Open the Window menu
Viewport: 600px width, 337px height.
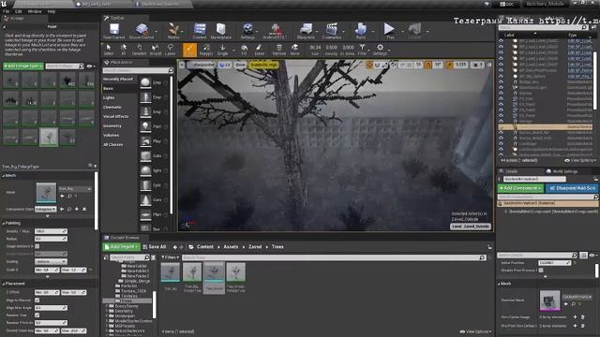[35, 11]
